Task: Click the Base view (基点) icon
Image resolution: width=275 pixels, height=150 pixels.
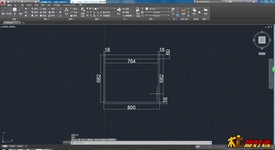Action: click(x=206, y=11)
